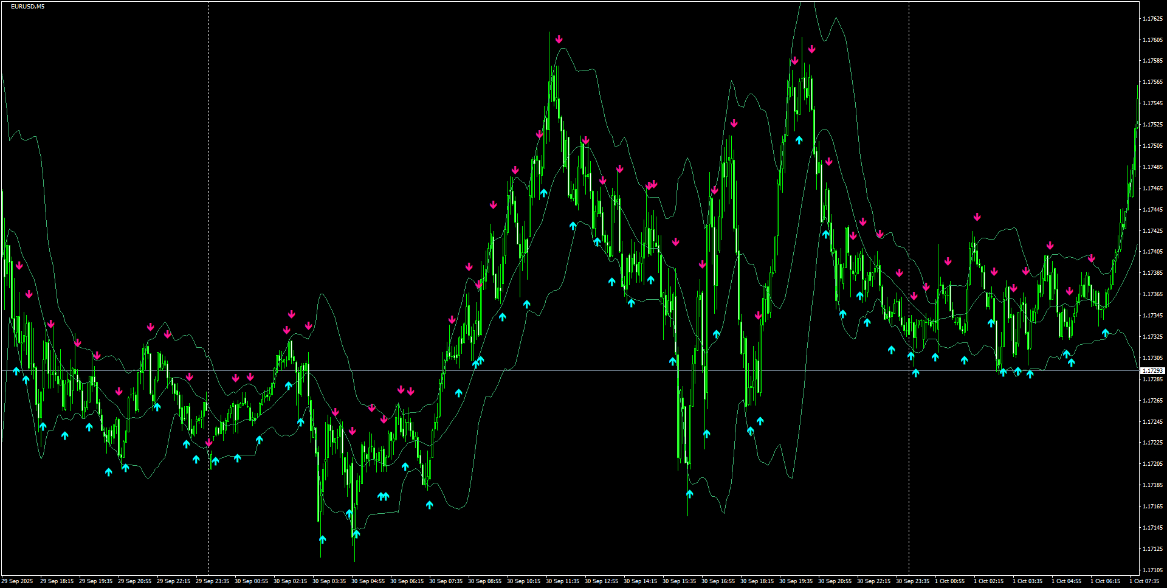
Task: Click the 1.17625 price axis label
Action: point(1152,19)
